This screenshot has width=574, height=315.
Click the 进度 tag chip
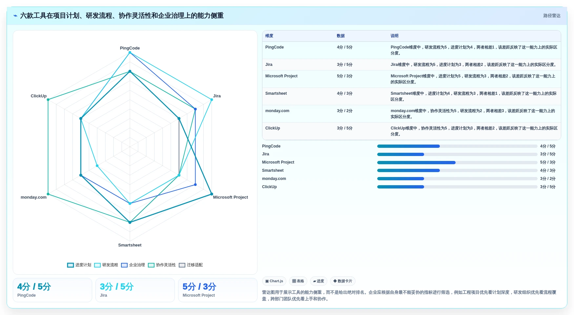[x=318, y=281]
